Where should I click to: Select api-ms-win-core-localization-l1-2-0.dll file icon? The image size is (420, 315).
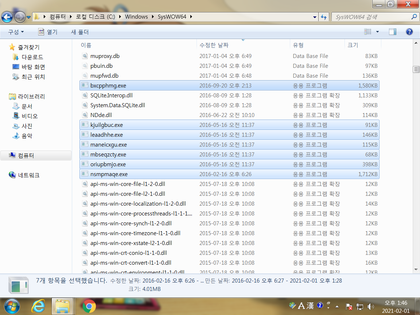point(85,203)
